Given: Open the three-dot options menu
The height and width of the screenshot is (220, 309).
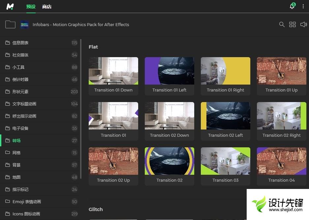Looking at the screenshot, I should click(303, 6).
